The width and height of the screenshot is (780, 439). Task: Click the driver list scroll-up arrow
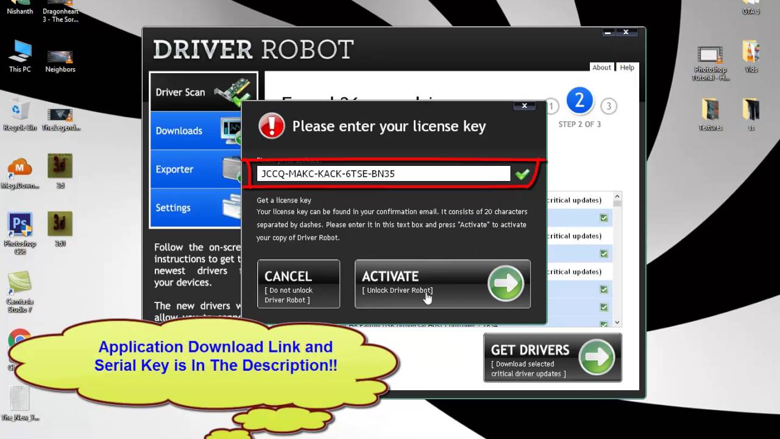click(x=617, y=196)
